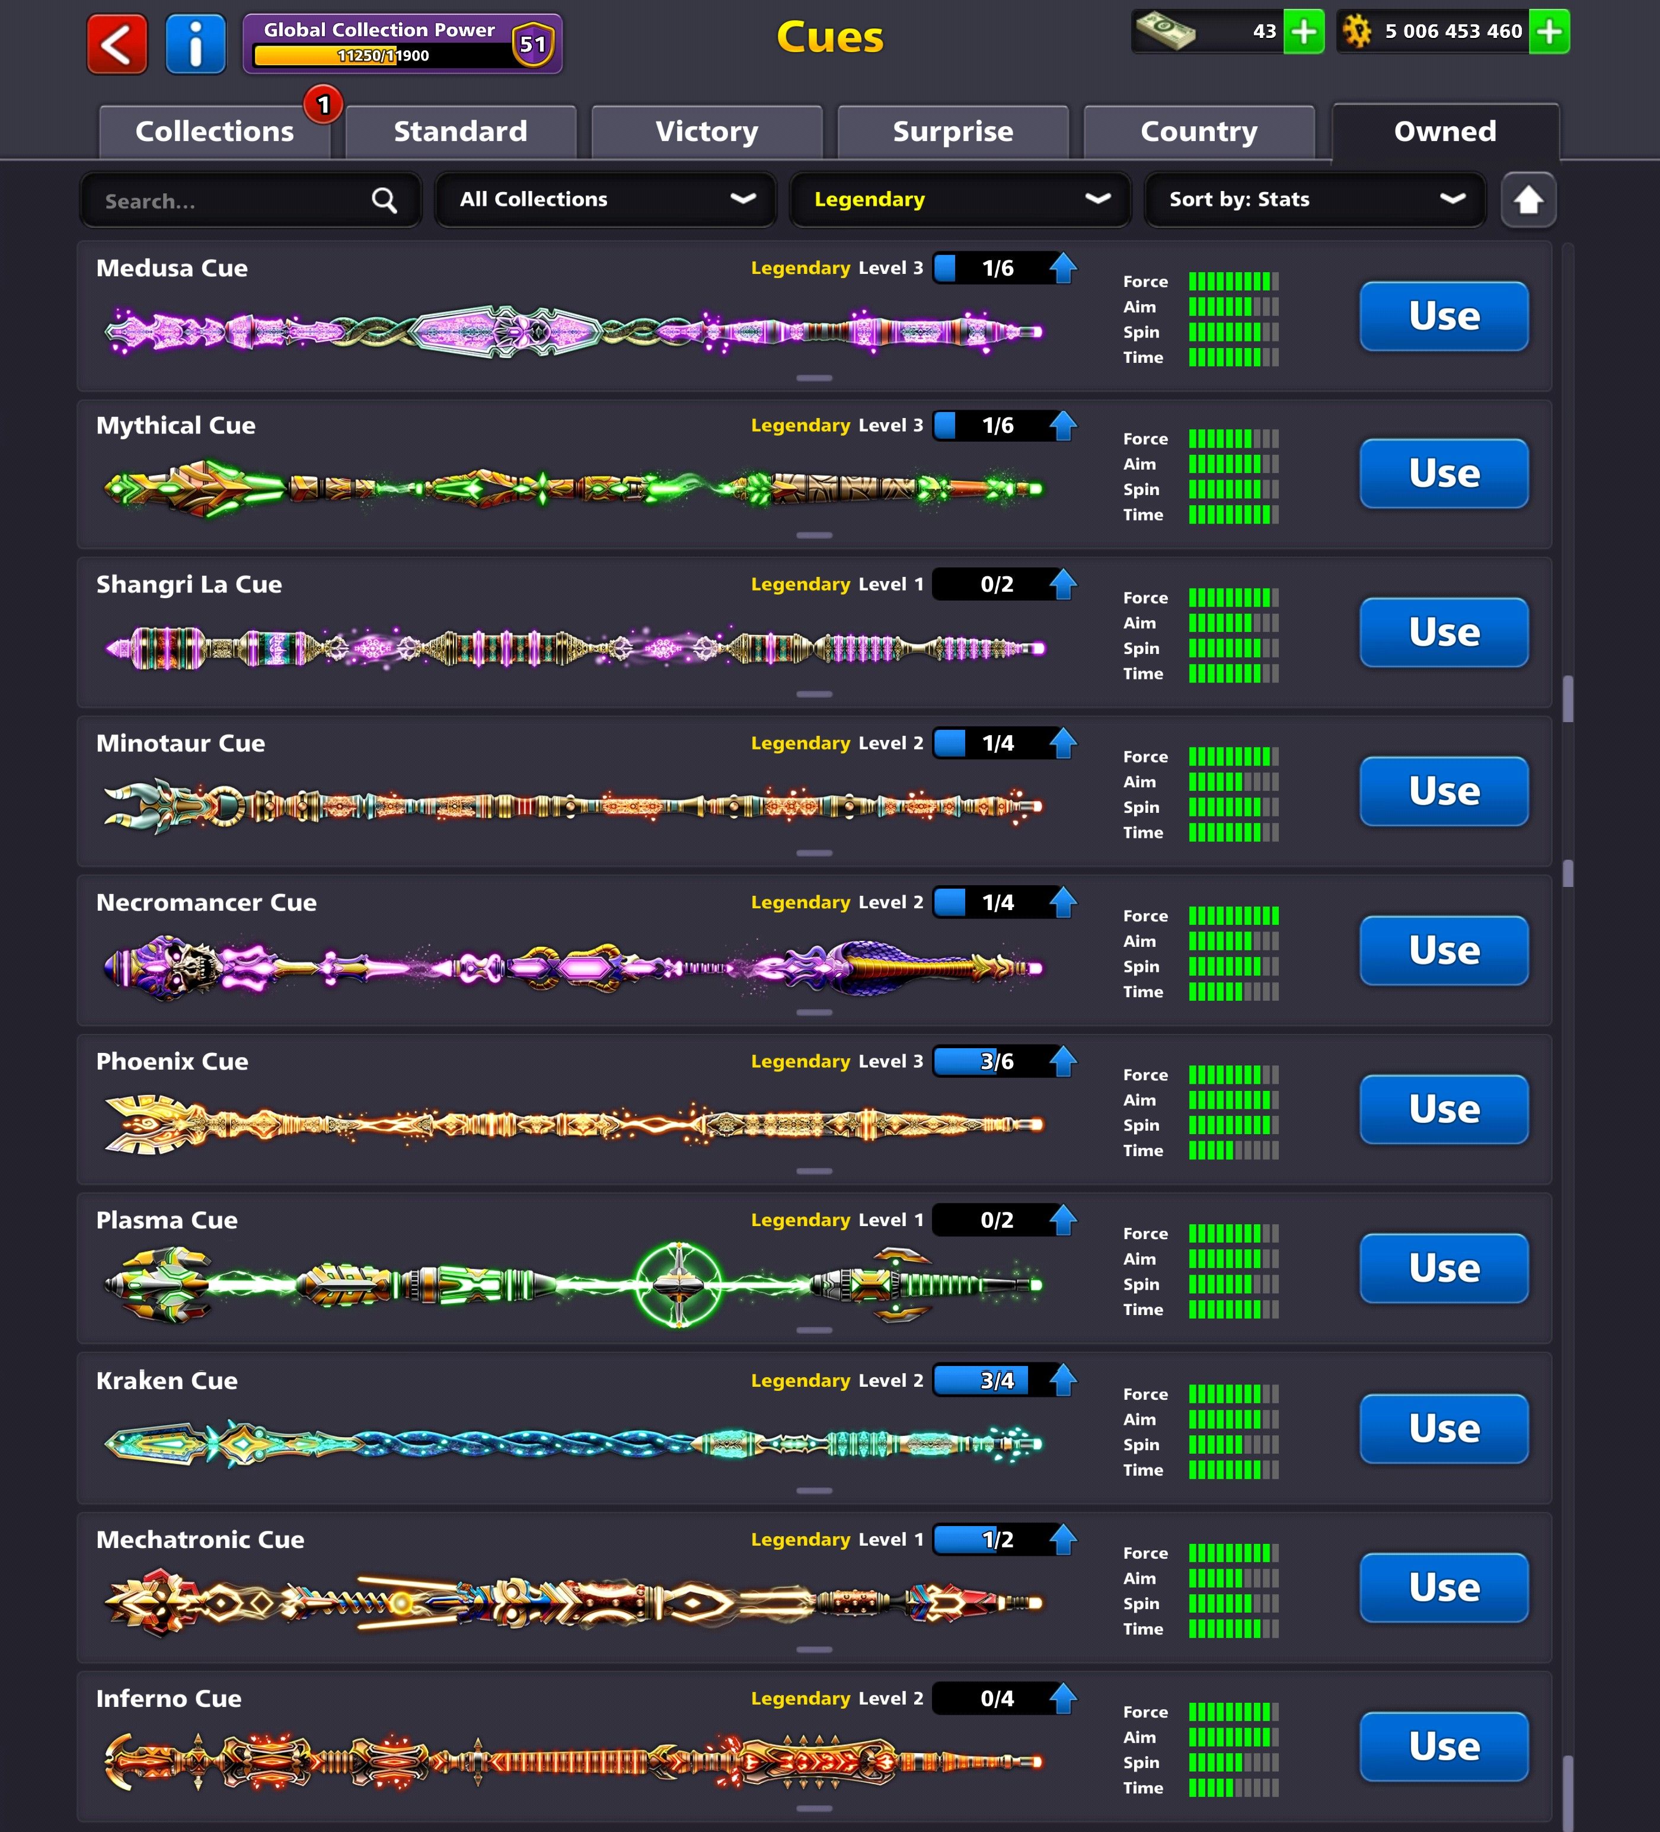Click the red back arrow button
Image resolution: width=1660 pixels, height=1832 pixels.
click(x=116, y=44)
